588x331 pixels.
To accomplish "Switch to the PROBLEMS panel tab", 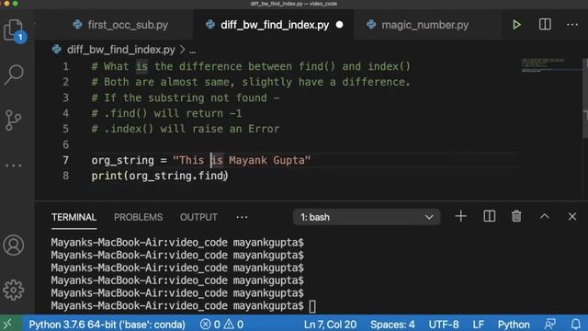I will click(139, 217).
